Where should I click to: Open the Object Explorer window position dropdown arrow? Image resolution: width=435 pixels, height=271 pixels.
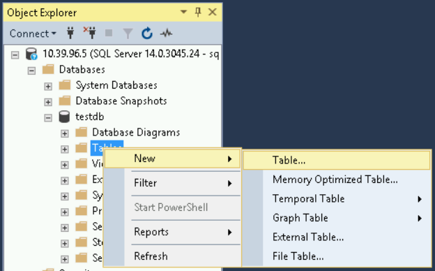point(183,12)
